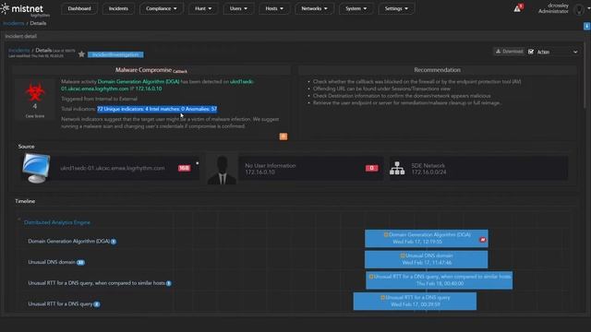Star this incident as favorite

point(81,54)
